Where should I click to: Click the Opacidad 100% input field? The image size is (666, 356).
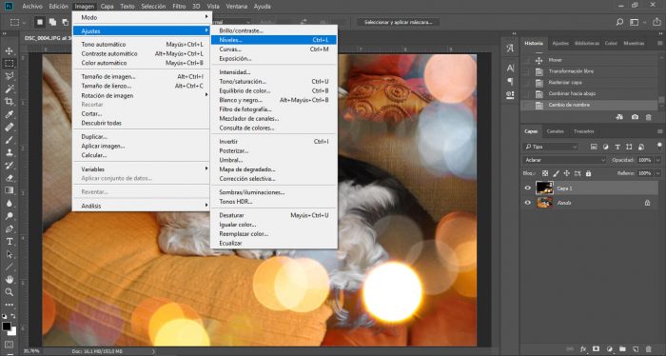click(x=645, y=160)
